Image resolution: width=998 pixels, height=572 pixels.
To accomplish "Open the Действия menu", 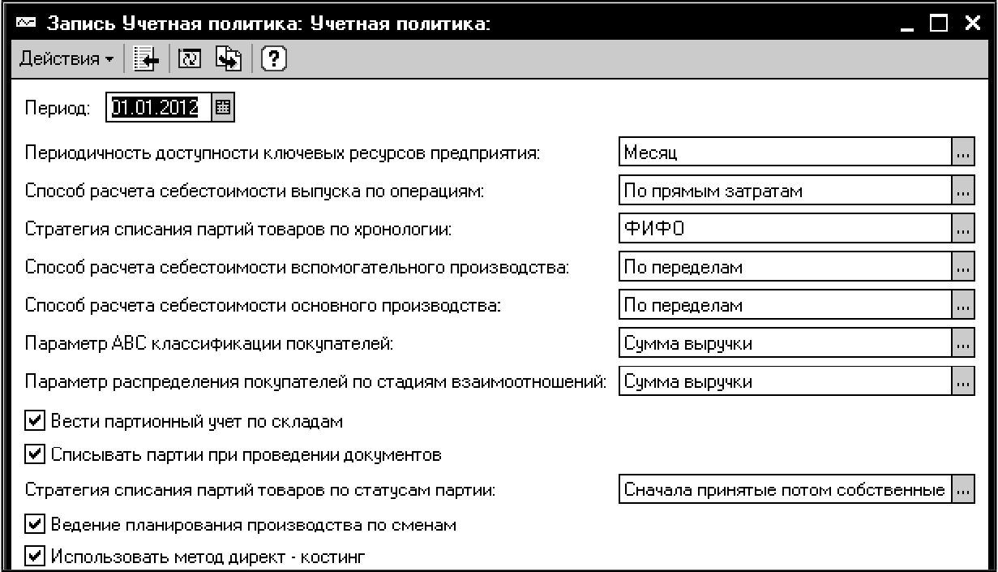I will (x=66, y=59).
